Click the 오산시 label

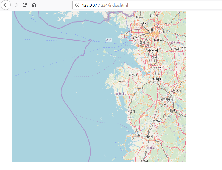(155, 58)
